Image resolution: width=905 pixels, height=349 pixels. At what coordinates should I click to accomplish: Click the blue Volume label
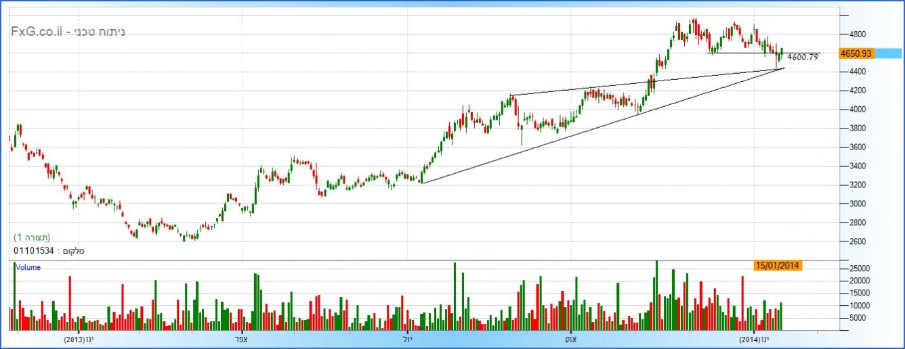click(28, 268)
